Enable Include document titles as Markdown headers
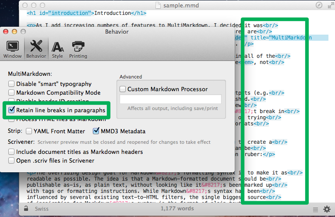 click(11, 152)
